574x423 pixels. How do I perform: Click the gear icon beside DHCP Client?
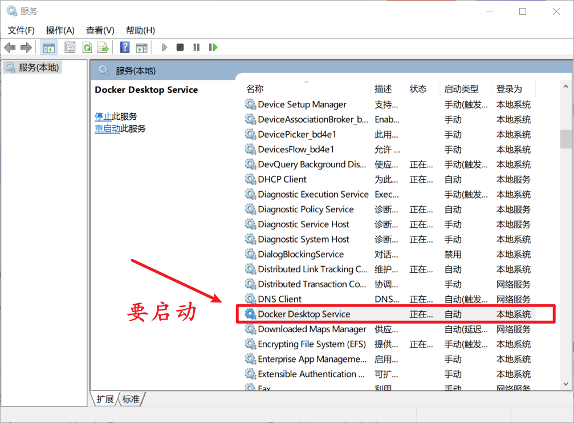coord(250,179)
